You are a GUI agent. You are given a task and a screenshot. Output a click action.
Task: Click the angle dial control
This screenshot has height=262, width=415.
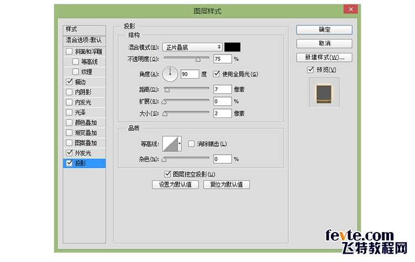point(170,74)
